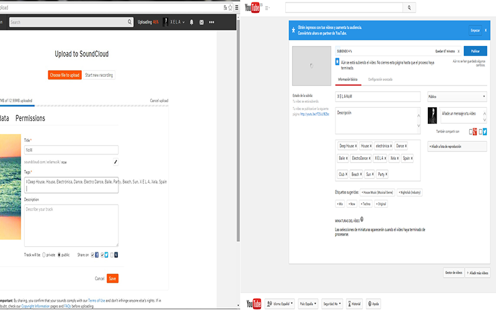Select the Información básica tab
The width and height of the screenshot is (496, 310).
coord(348,79)
